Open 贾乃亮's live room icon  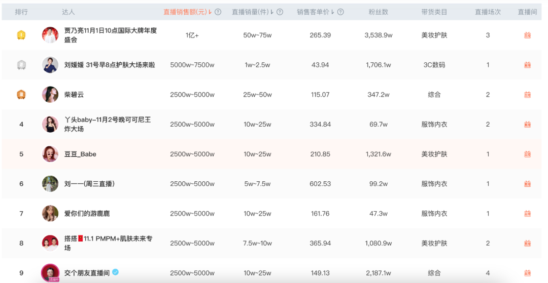[527, 35]
